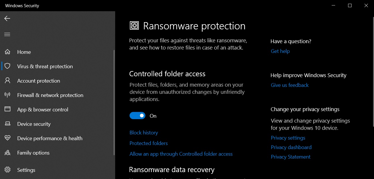Turn off Controlled folder access toggle

[137, 116]
